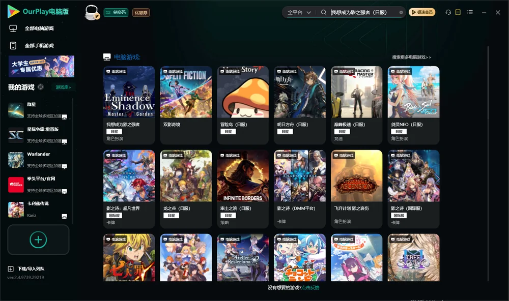Click the search magnifier icon
Viewport: 509px width, 301px height.
[324, 12]
